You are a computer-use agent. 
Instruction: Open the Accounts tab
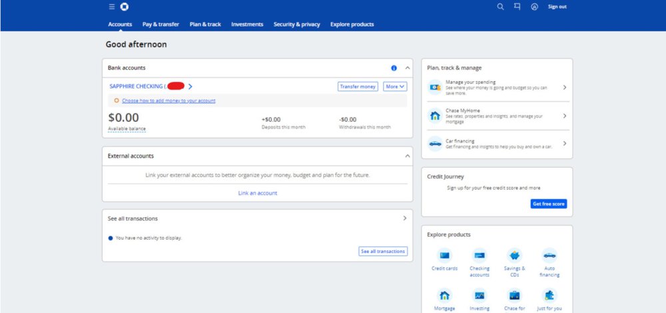point(120,24)
